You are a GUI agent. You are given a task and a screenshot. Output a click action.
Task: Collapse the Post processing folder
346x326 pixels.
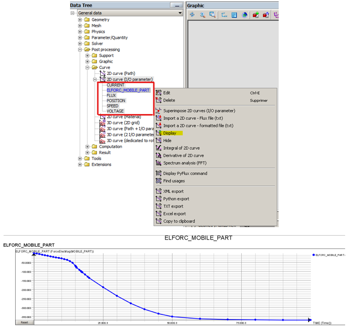tap(80, 49)
